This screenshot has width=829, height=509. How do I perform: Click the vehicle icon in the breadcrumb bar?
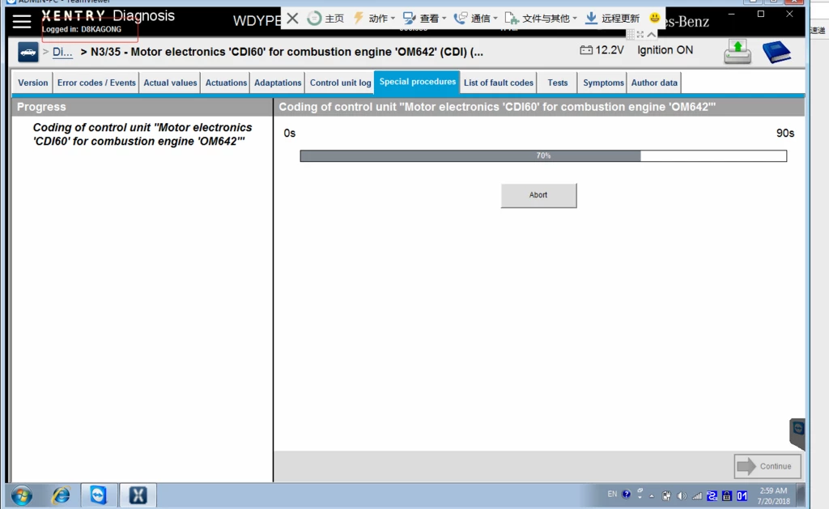(28, 52)
